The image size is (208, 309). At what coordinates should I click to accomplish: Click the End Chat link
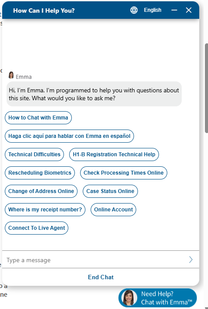point(101,277)
